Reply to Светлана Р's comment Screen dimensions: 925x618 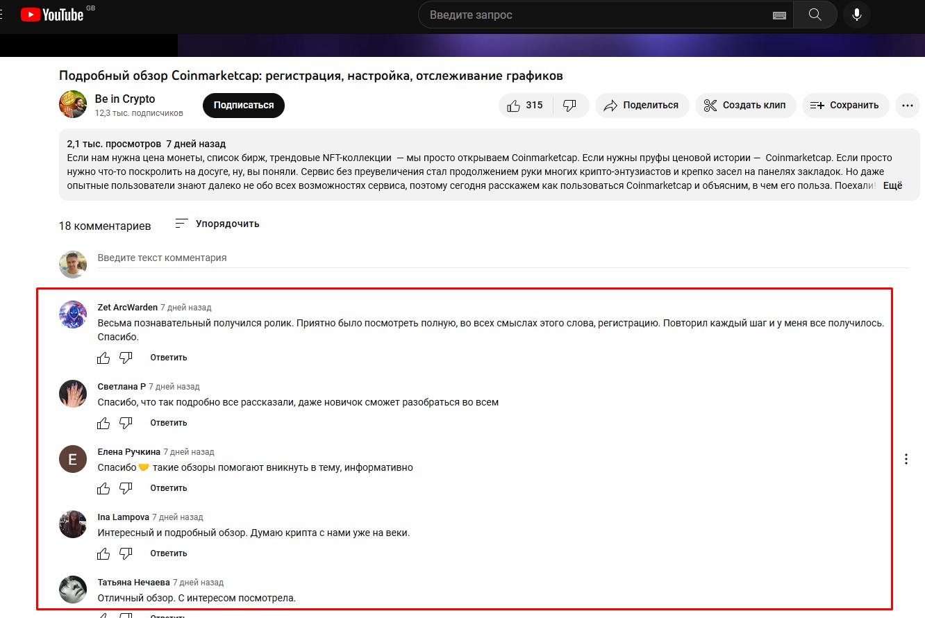169,423
